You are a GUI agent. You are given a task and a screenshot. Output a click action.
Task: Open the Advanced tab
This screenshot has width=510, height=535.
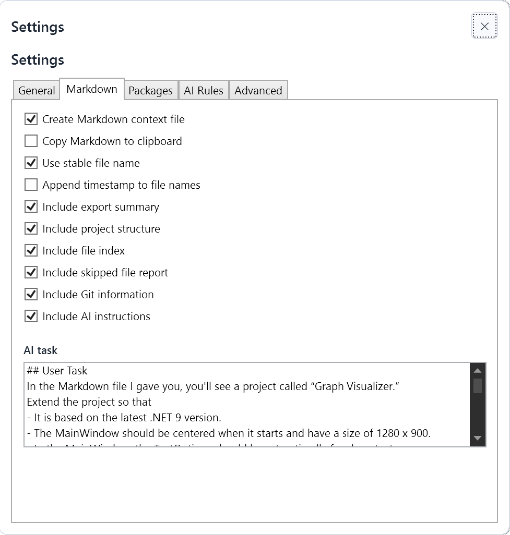pos(258,90)
